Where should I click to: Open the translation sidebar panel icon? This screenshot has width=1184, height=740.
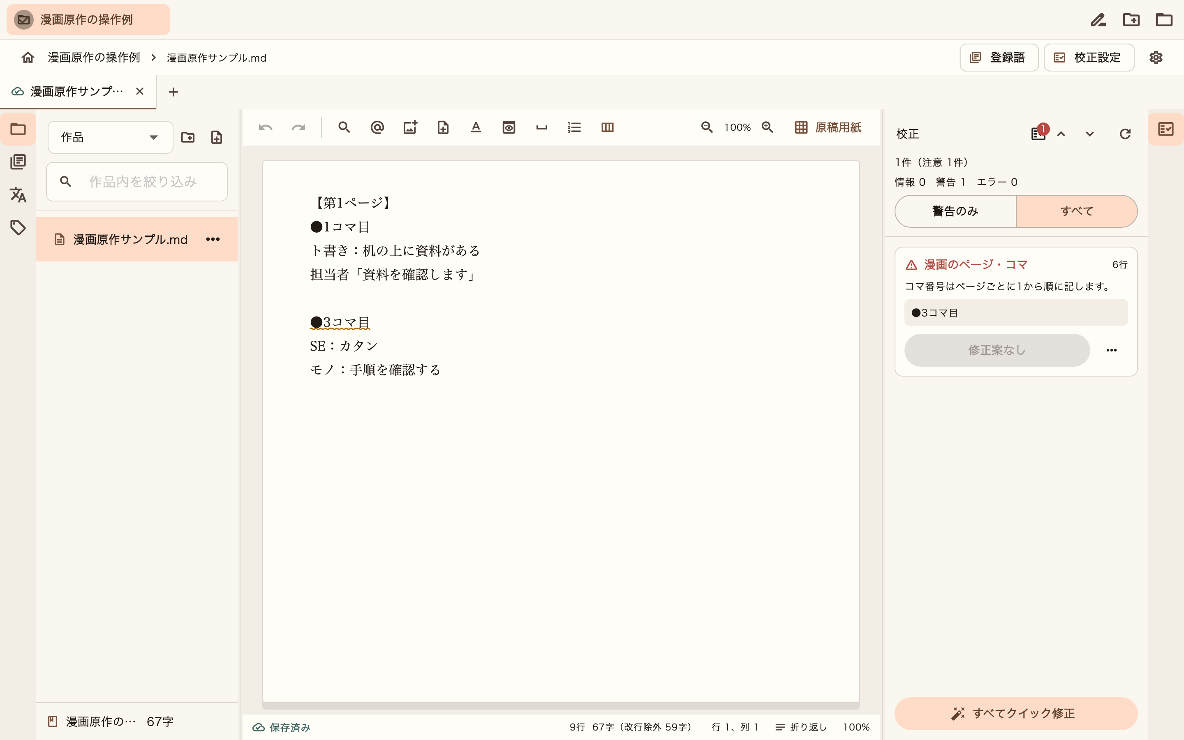(18, 195)
